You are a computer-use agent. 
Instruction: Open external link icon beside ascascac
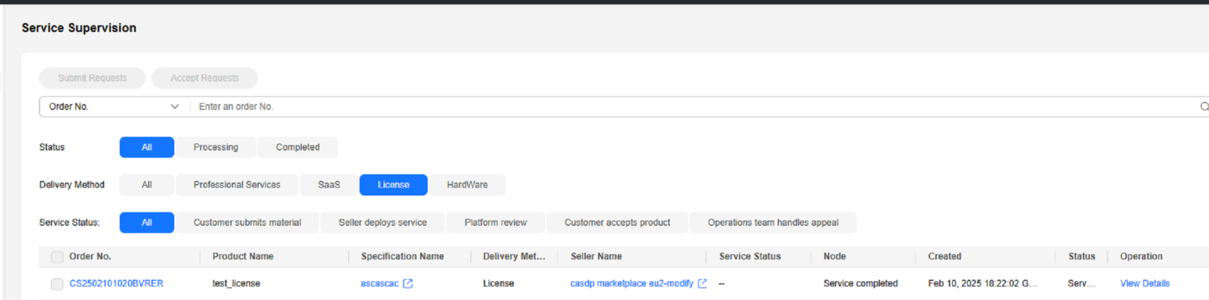tap(408, 284)
